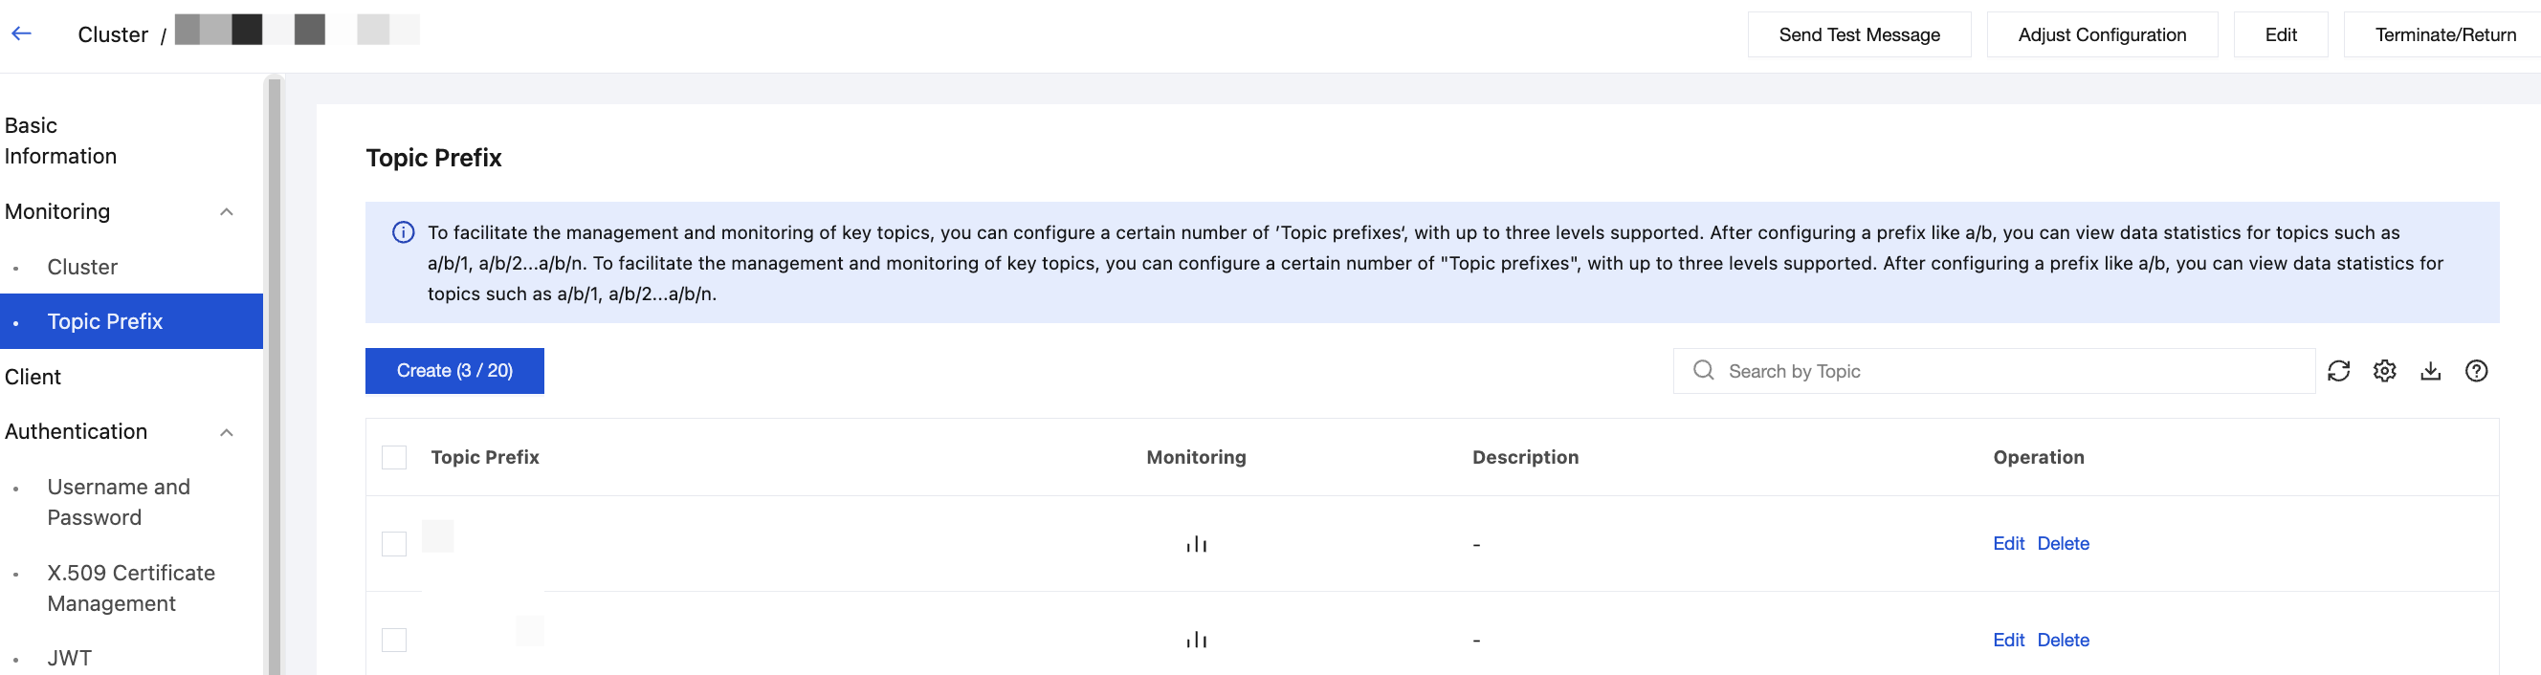
Task: Open the help question mark icon
Action: [2476, 371]
